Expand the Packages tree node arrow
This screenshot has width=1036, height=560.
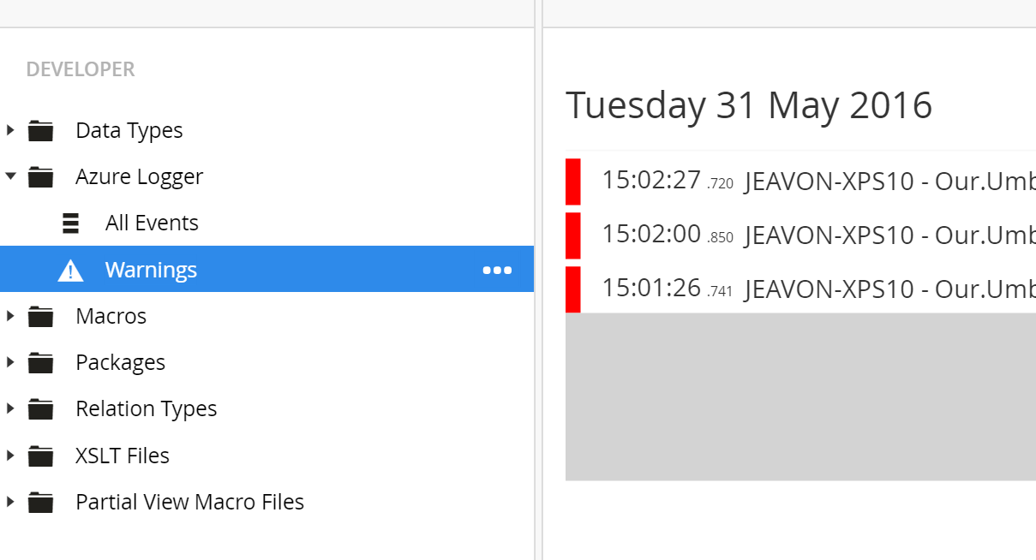click(x=10, y=362)
